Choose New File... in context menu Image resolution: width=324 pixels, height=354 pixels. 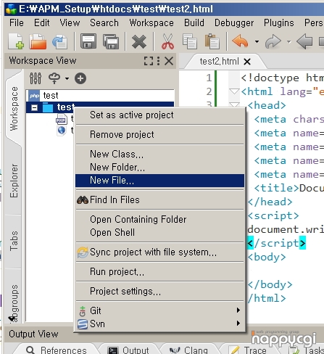[159, 181]
